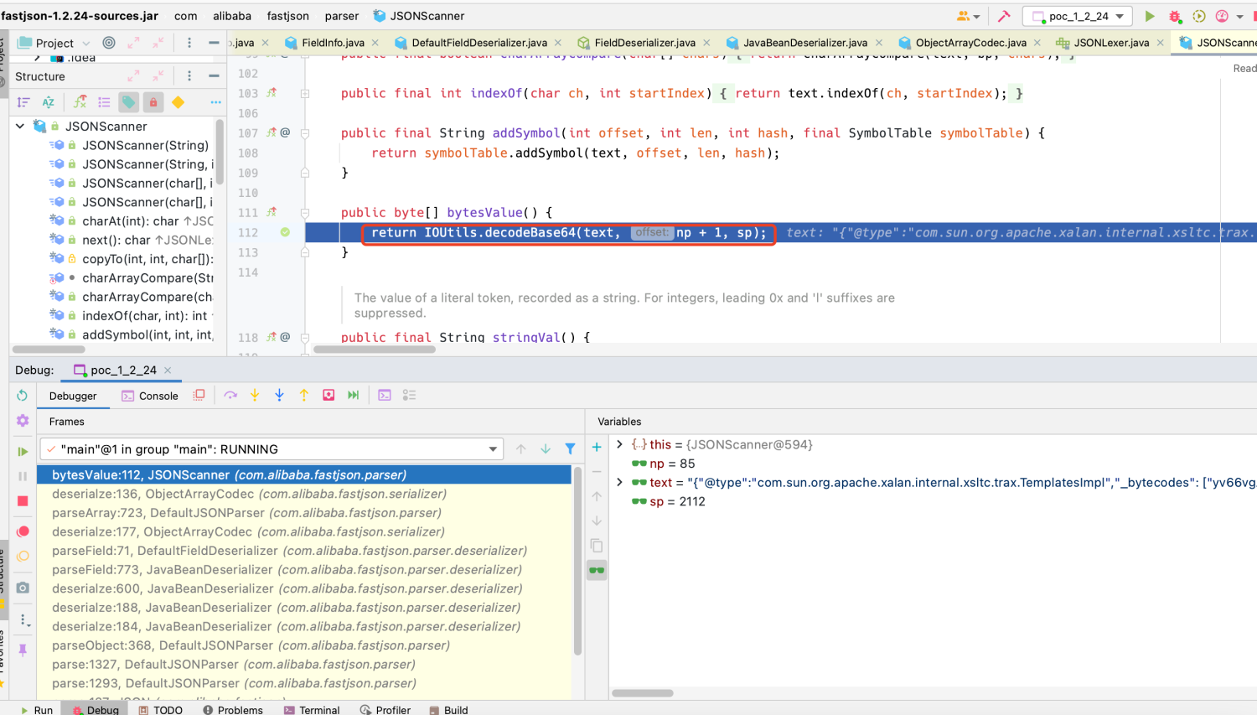Viewport: 1257px width, 715px height.
Task: Switch to the DefaultFieldDeserializer.java tab
Action: (478, 43)
